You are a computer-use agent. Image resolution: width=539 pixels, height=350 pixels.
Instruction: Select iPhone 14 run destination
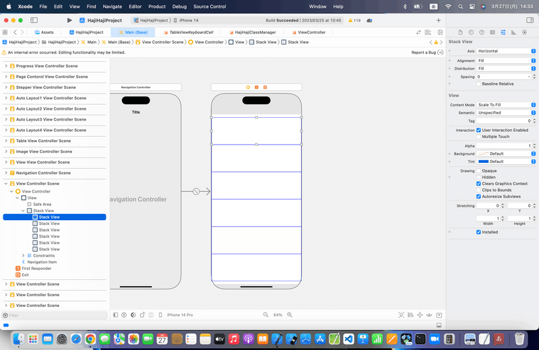tap(186, 20)
